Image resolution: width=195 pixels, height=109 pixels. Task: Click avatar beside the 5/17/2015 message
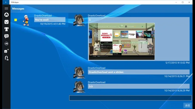tap(79, 20)
